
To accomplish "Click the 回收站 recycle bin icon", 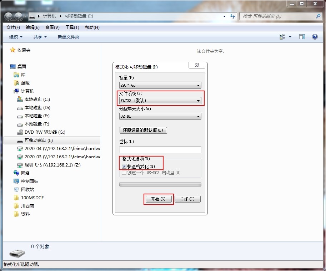I will pyautogui.click(x=16, y=189).
